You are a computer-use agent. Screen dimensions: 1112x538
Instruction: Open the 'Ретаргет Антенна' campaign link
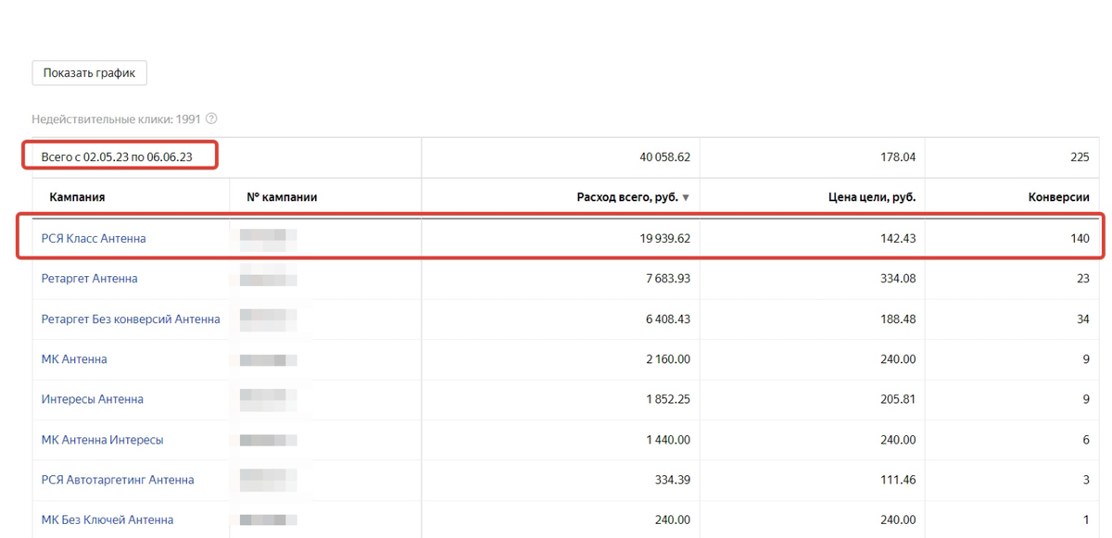pyautogui.click(x=89, y=278)
